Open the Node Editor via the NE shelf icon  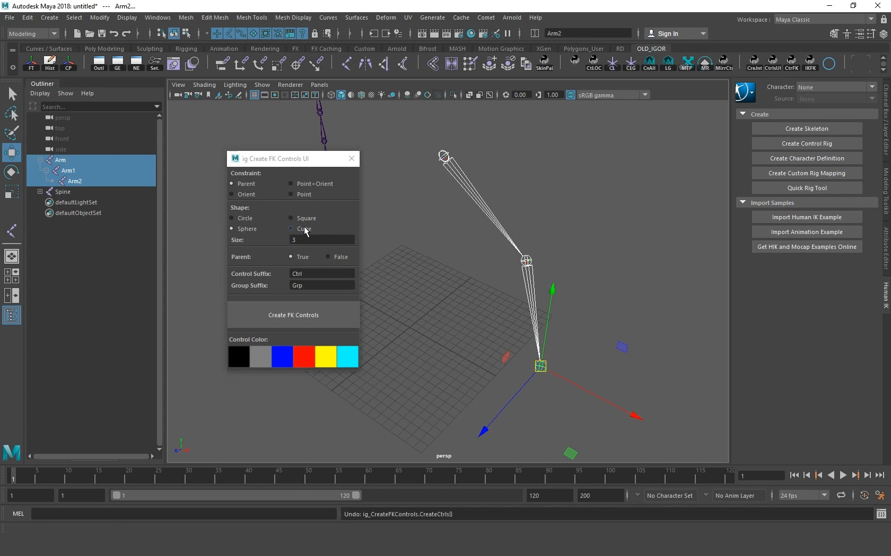136,64
